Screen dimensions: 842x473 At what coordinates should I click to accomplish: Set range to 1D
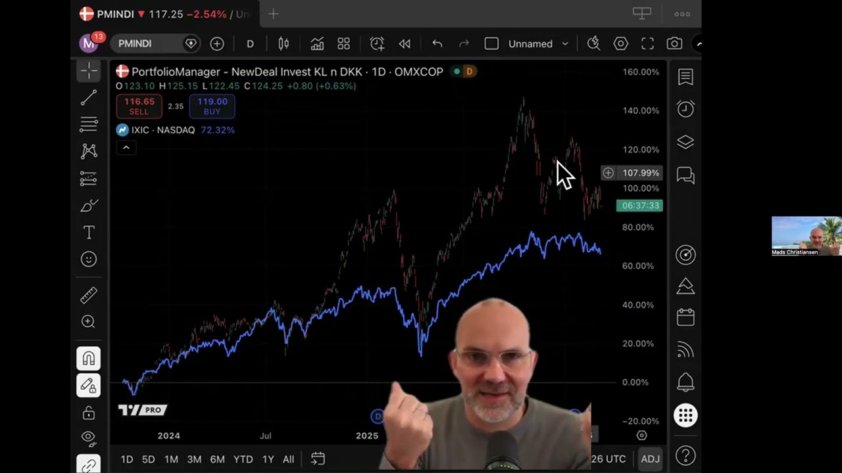[127, 459]
